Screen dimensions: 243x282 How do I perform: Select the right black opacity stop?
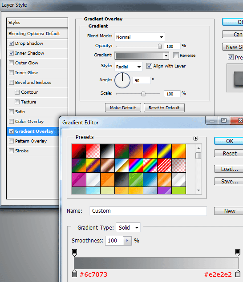(238, 253)
